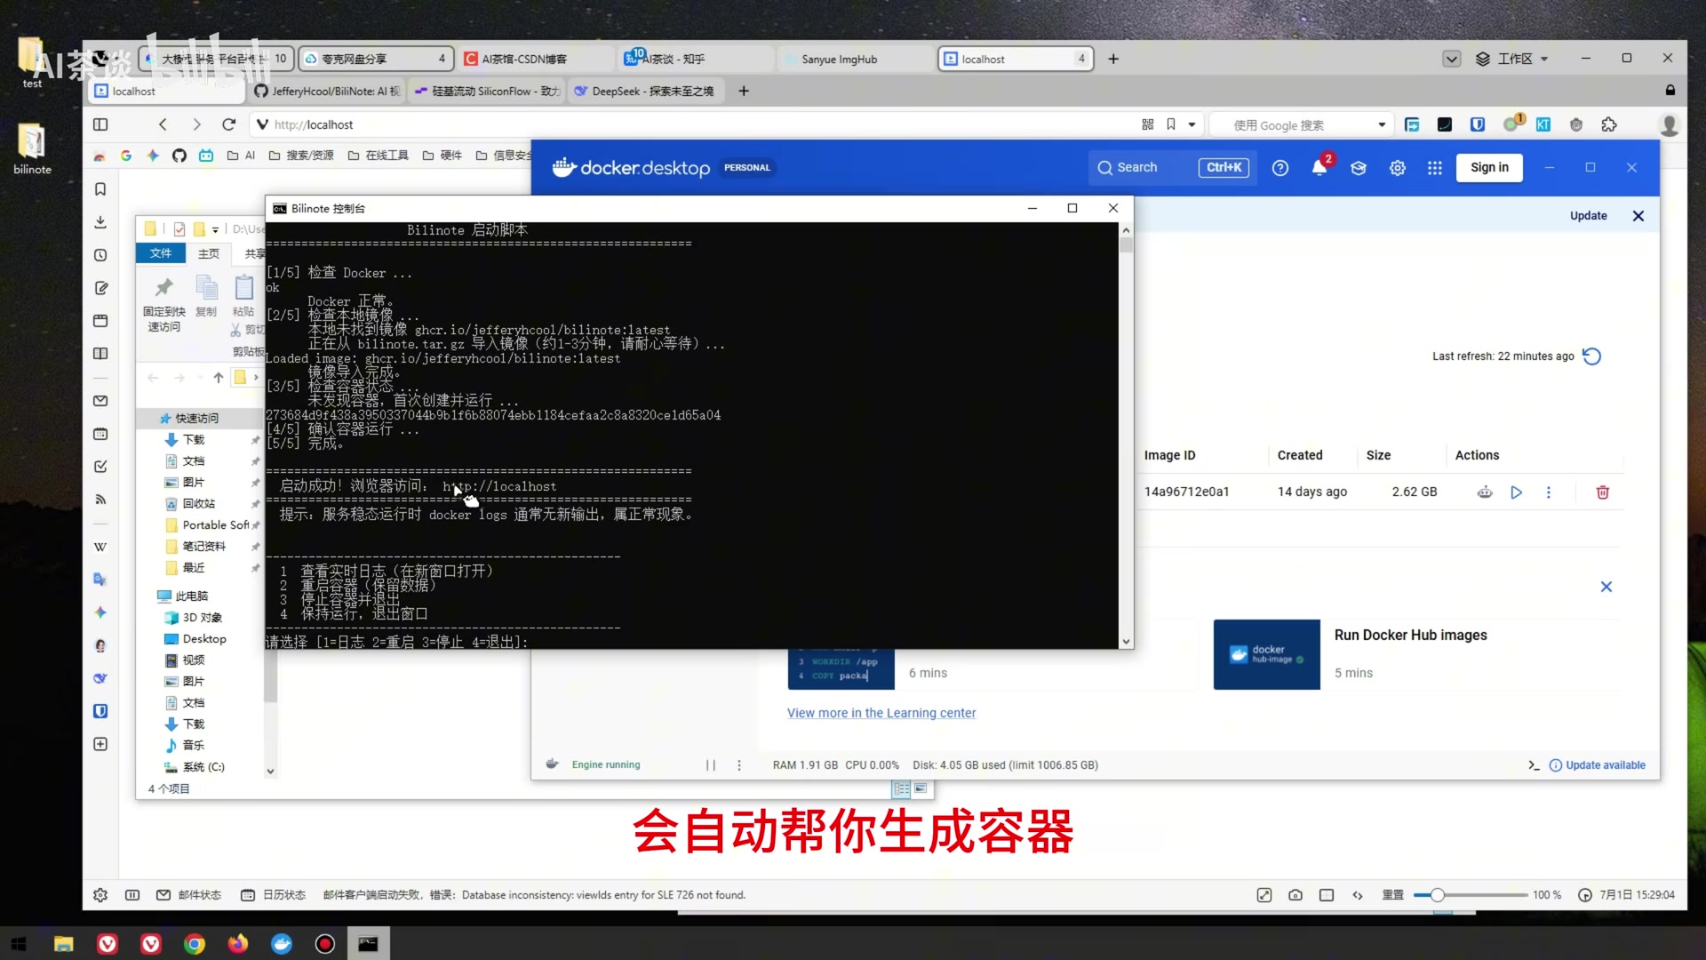Screen dimensions: 1706x960
Task: Open Explorer quick access toolbar dropdown
Action: 215,229
